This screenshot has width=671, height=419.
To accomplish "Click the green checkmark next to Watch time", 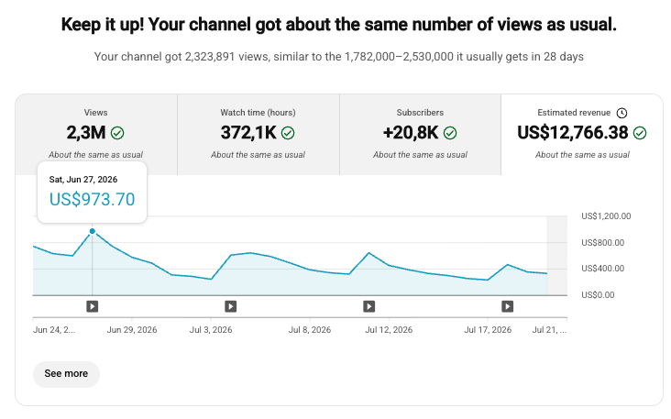I will pyautogui.click(x=288, y=133).
